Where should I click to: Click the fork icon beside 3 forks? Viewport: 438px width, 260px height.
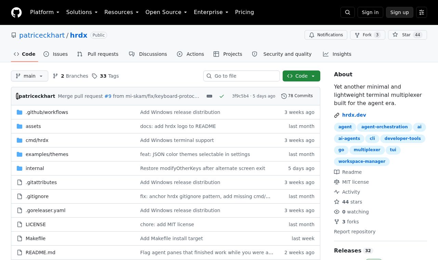[x=337, y=222]
